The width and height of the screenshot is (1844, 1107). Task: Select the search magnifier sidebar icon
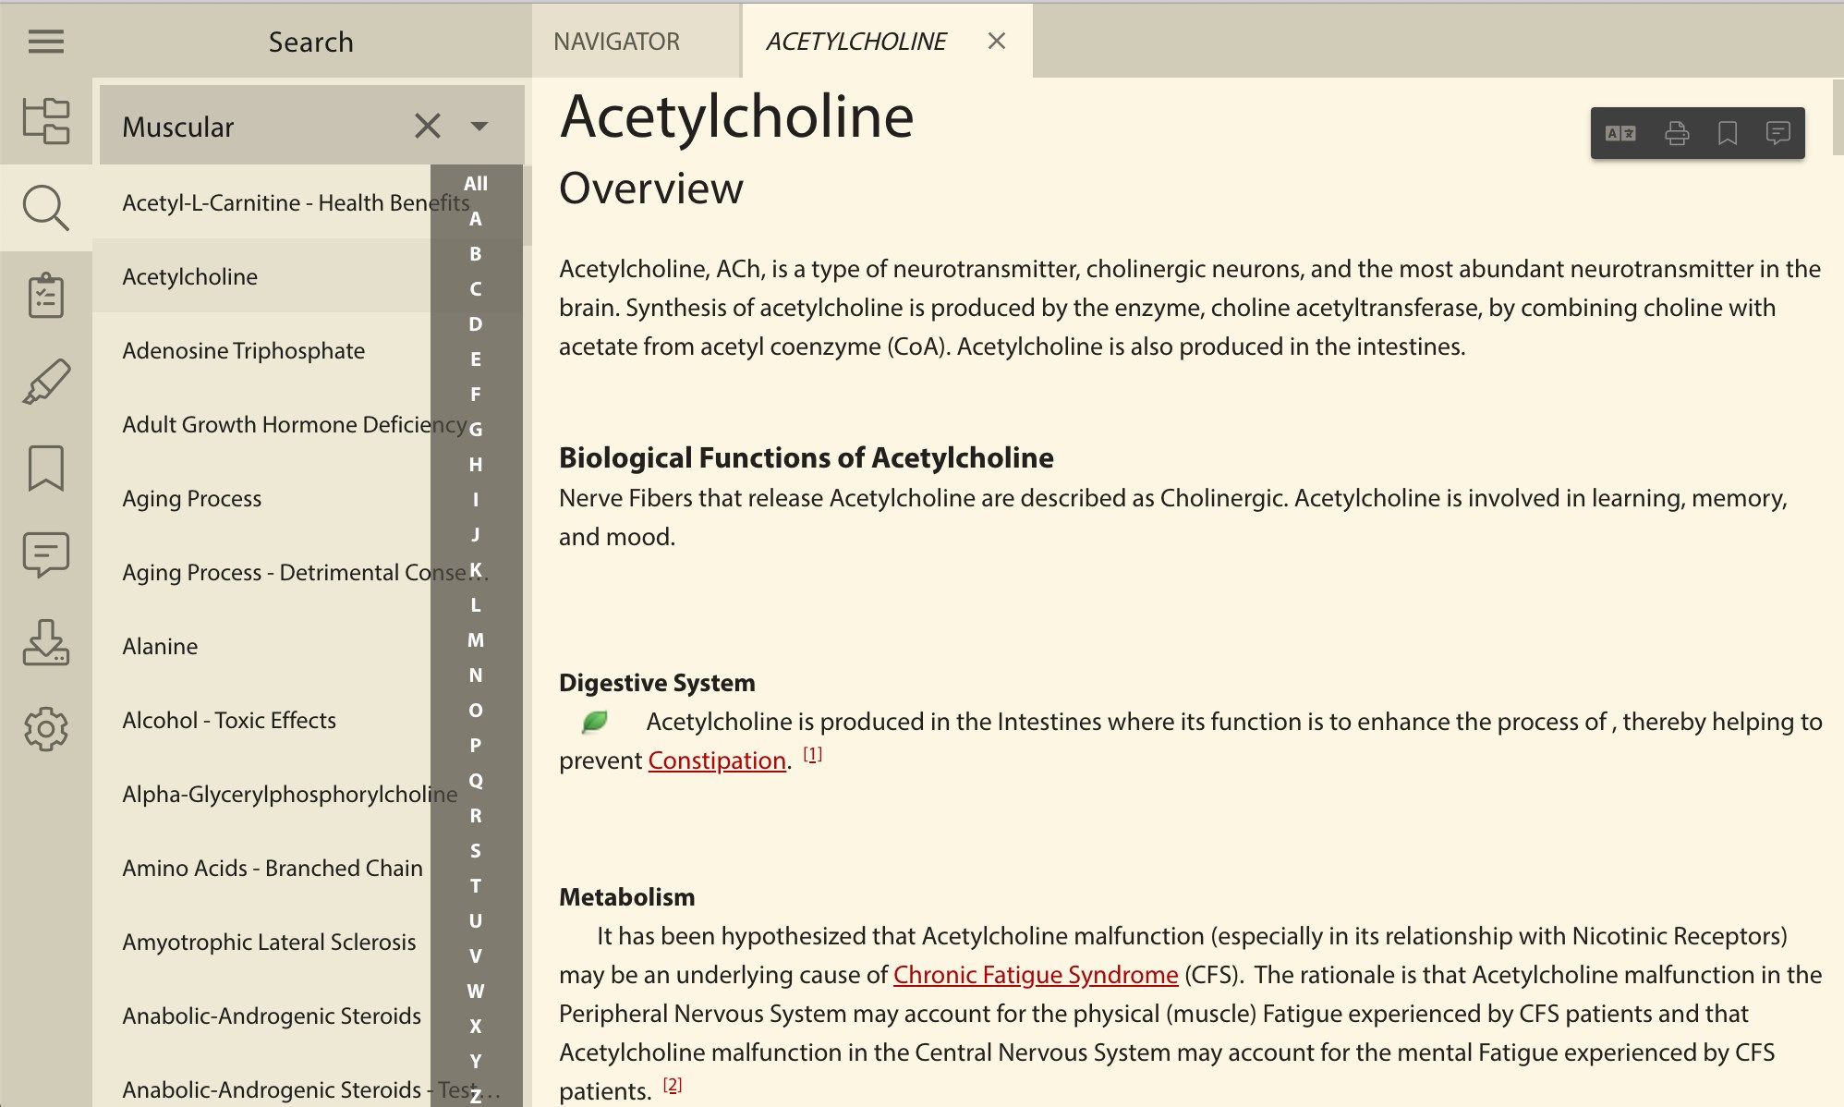[x=45, y=208]
